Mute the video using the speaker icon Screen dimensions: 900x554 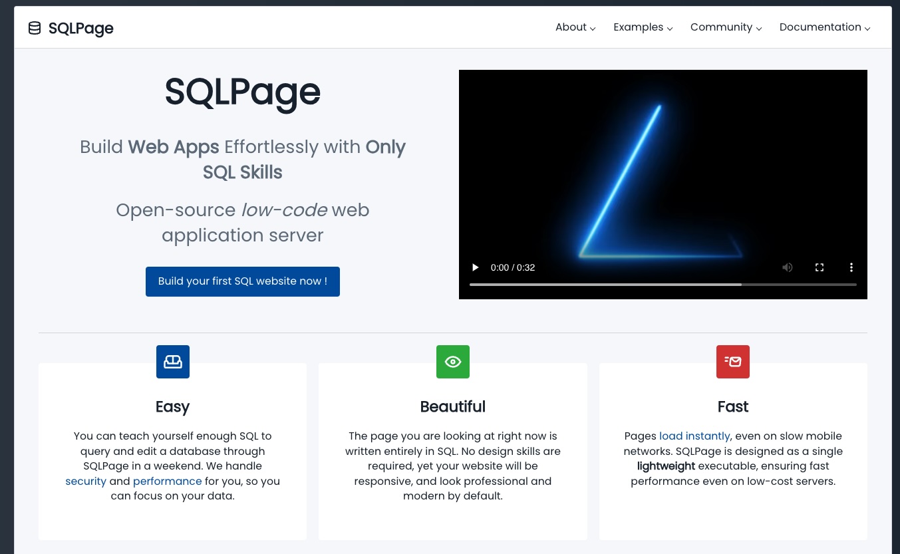click(788, 267)
